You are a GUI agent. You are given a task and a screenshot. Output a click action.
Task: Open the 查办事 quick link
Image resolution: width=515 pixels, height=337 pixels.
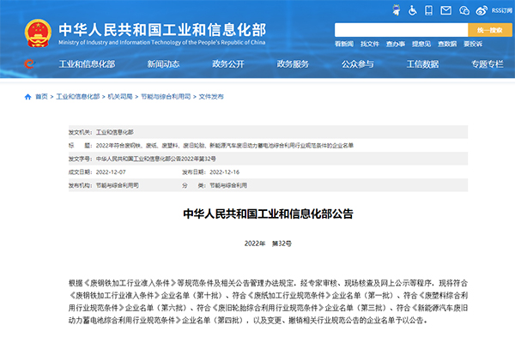click(396, 44)
